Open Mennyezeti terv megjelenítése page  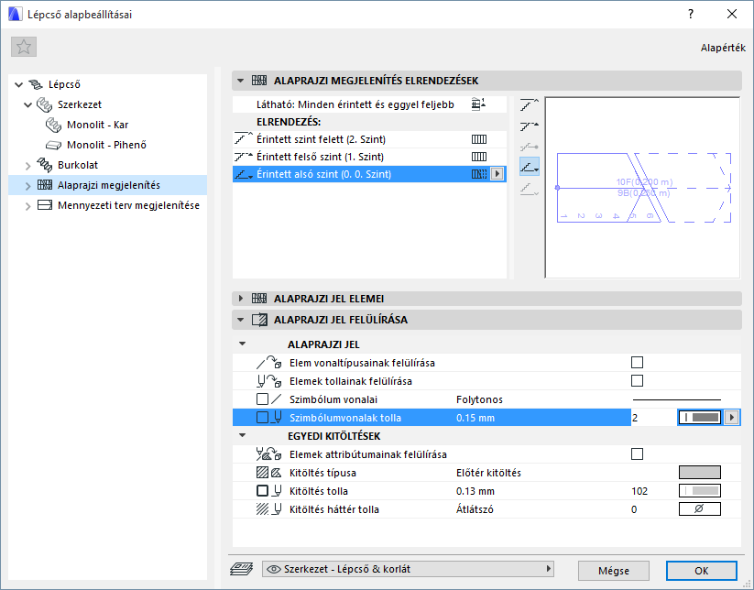tap(128, 205)
